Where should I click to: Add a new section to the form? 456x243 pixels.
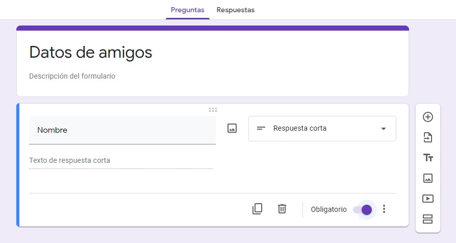pyautogui.click(x=428, y=219)
